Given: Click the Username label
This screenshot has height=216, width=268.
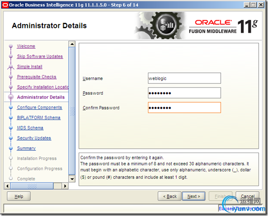Looking at the screenshot, I should pyautogui.click(x=93, y=79).
